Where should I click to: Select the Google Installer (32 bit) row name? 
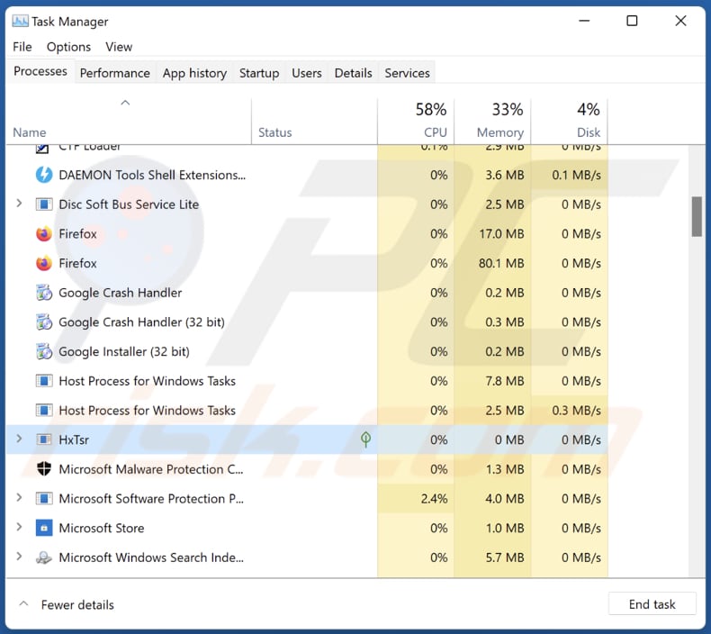pyautogui.click(x=124, y=352)
